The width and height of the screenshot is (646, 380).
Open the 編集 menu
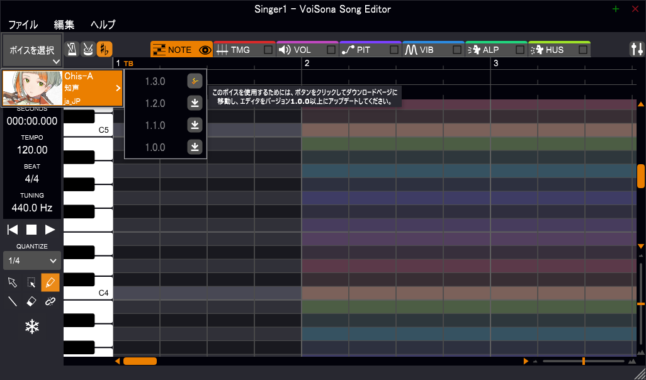[x=64, y=25]
